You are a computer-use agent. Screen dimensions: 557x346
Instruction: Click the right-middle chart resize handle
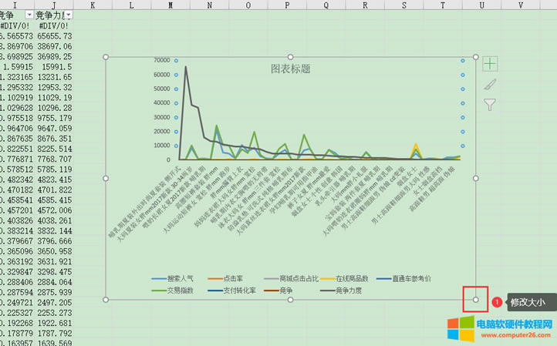(475, 178)
